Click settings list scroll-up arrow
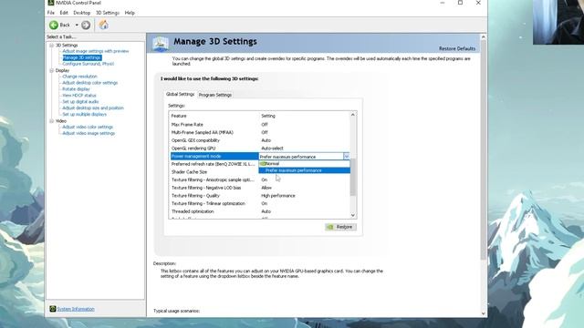 [353, 115]
